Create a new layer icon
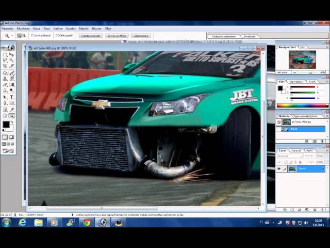This screenshot has width=330, height=248. [x=315, y=209]
